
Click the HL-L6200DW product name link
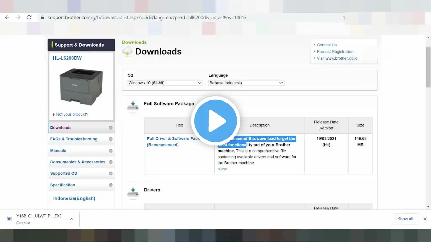coord(67,58)
